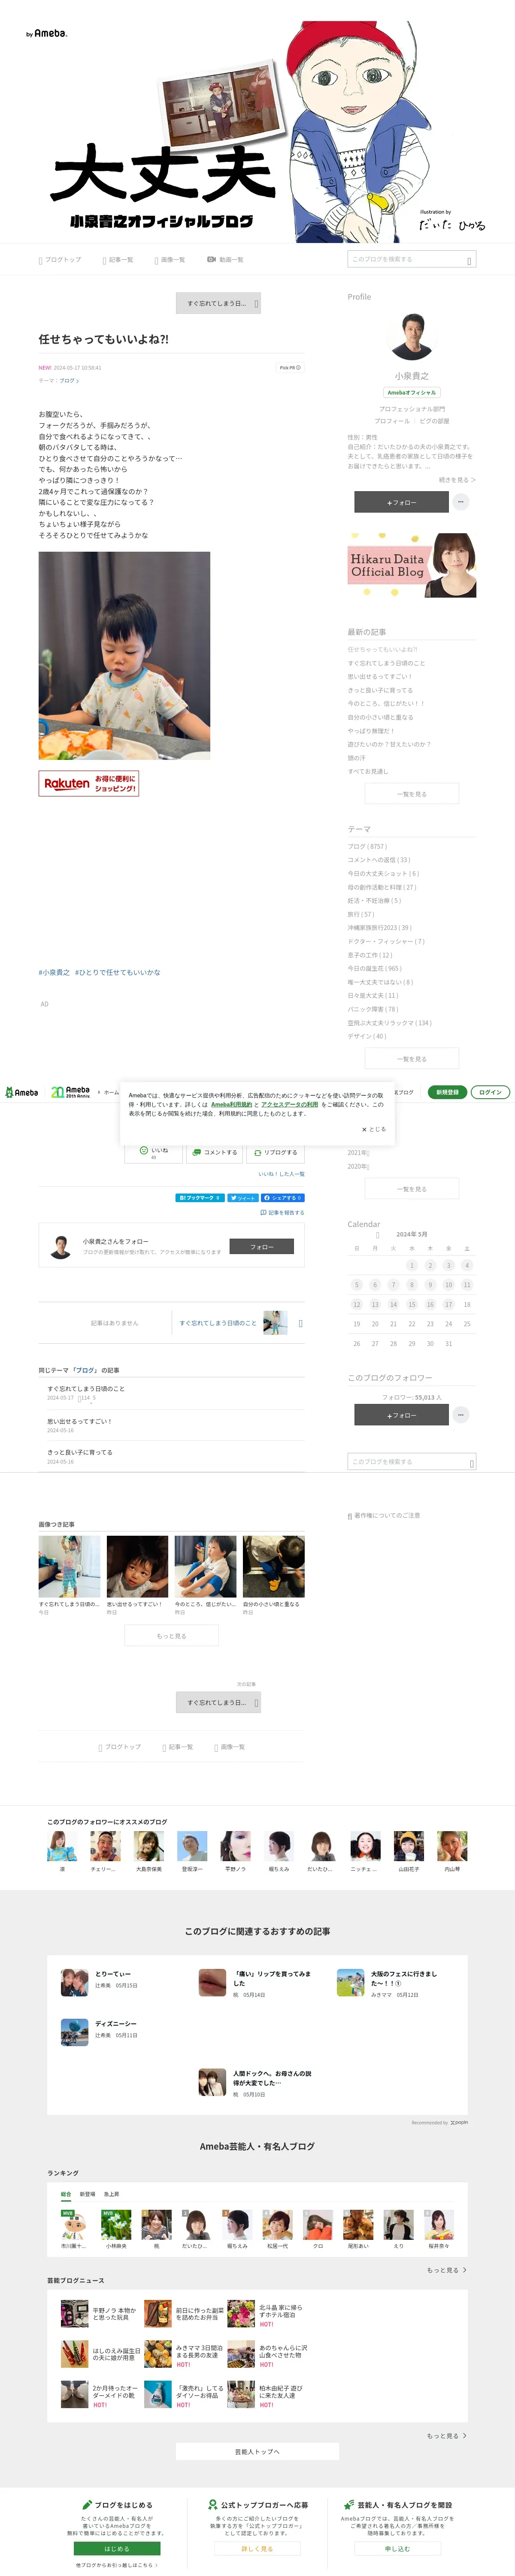Open next article arrow beside すぐ忘れてしまう日頃のこと
The height and width of the screenshot is (2576, 515).
click(x=300, y=1323)
